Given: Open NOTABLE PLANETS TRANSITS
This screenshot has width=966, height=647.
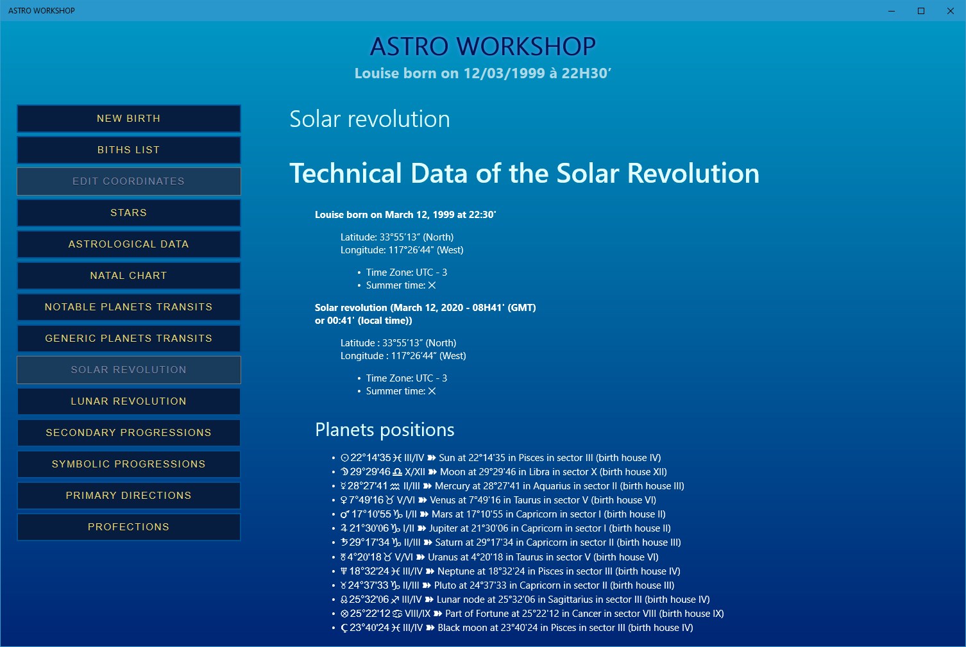Looking at the screenshot, I should [129, 307].
